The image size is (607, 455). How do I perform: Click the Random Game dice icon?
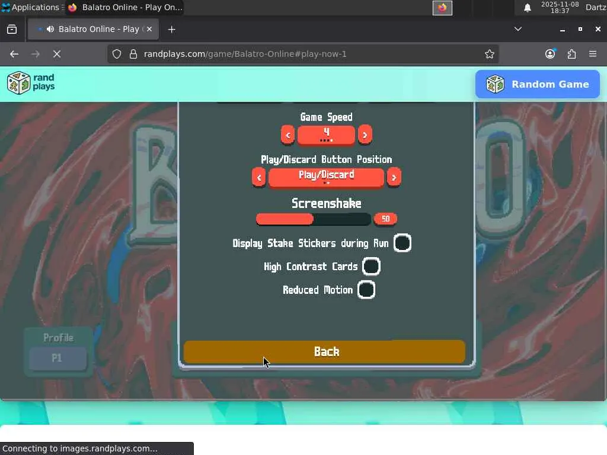pyautogui.click(x=495, y=84)
